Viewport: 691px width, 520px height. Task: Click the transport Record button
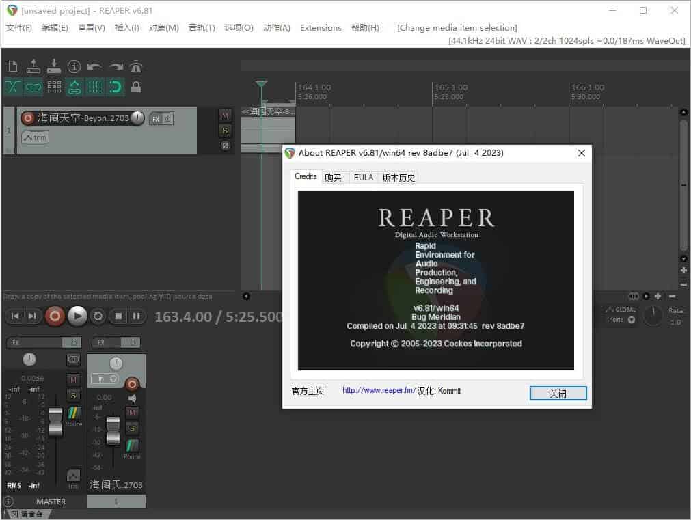click(55, 316)
